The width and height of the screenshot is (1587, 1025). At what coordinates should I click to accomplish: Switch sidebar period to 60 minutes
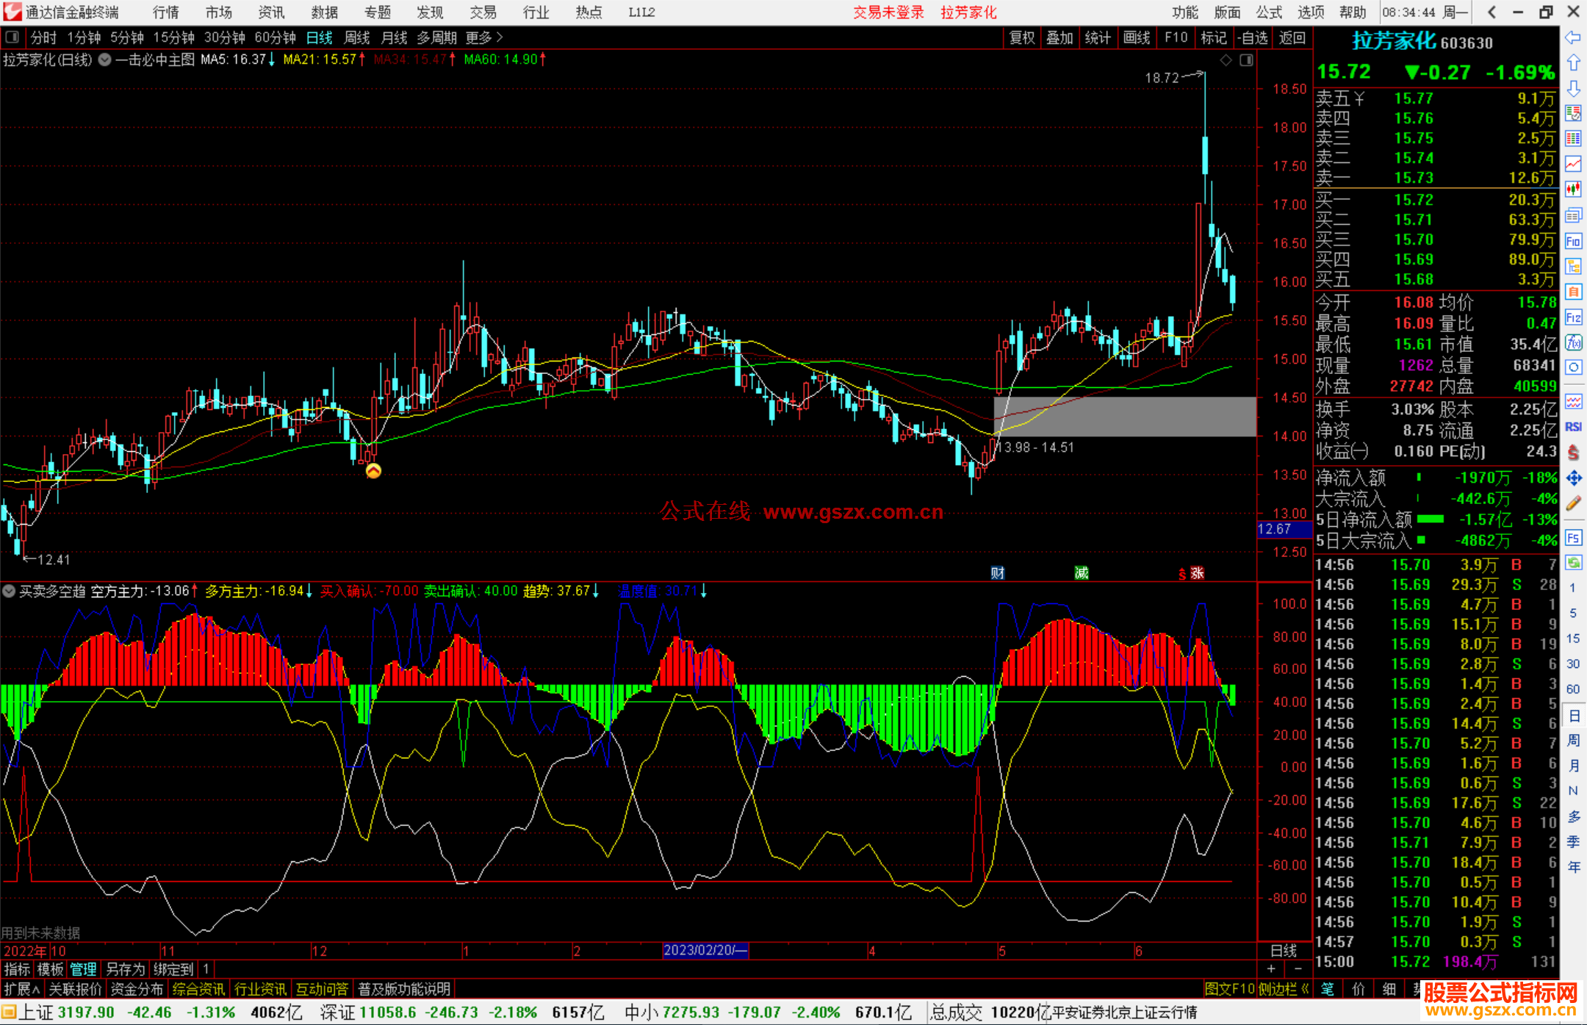(1573, 689)
